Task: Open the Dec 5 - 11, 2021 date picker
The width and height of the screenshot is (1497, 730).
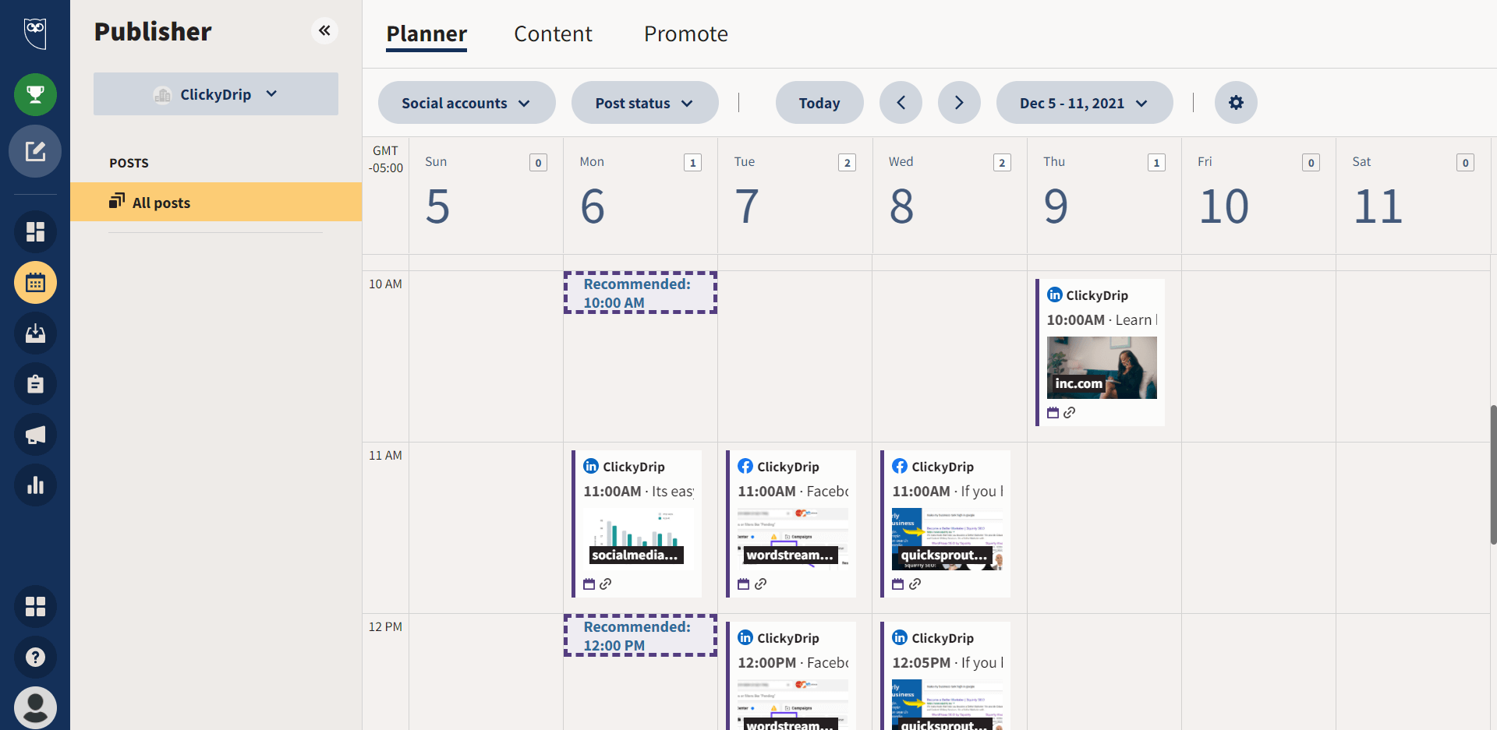Action: coord(1085,102)
